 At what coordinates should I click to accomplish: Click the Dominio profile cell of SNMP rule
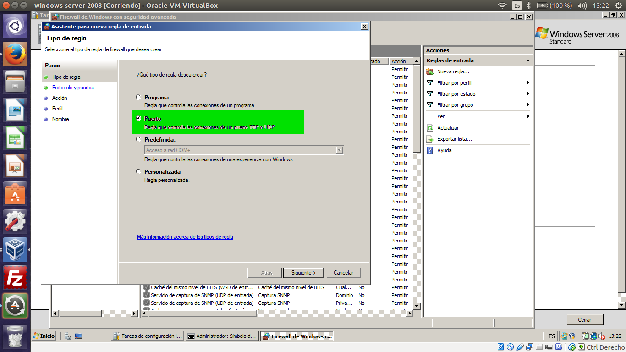(345, 295)
